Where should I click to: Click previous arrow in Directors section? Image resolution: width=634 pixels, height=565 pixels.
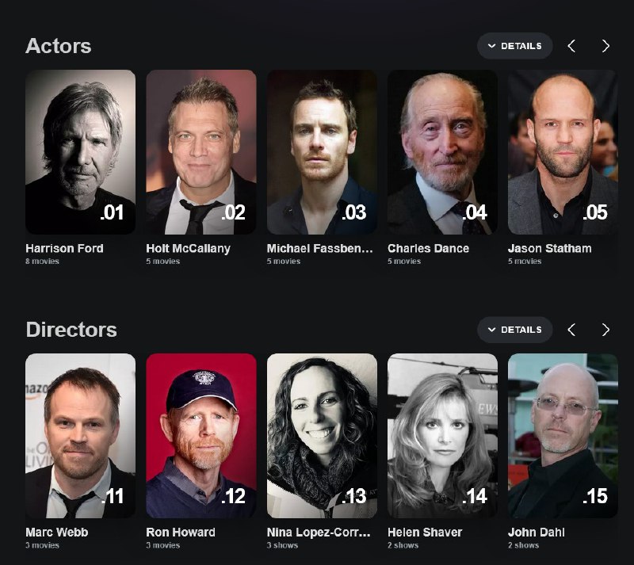[x=571, y=330]
